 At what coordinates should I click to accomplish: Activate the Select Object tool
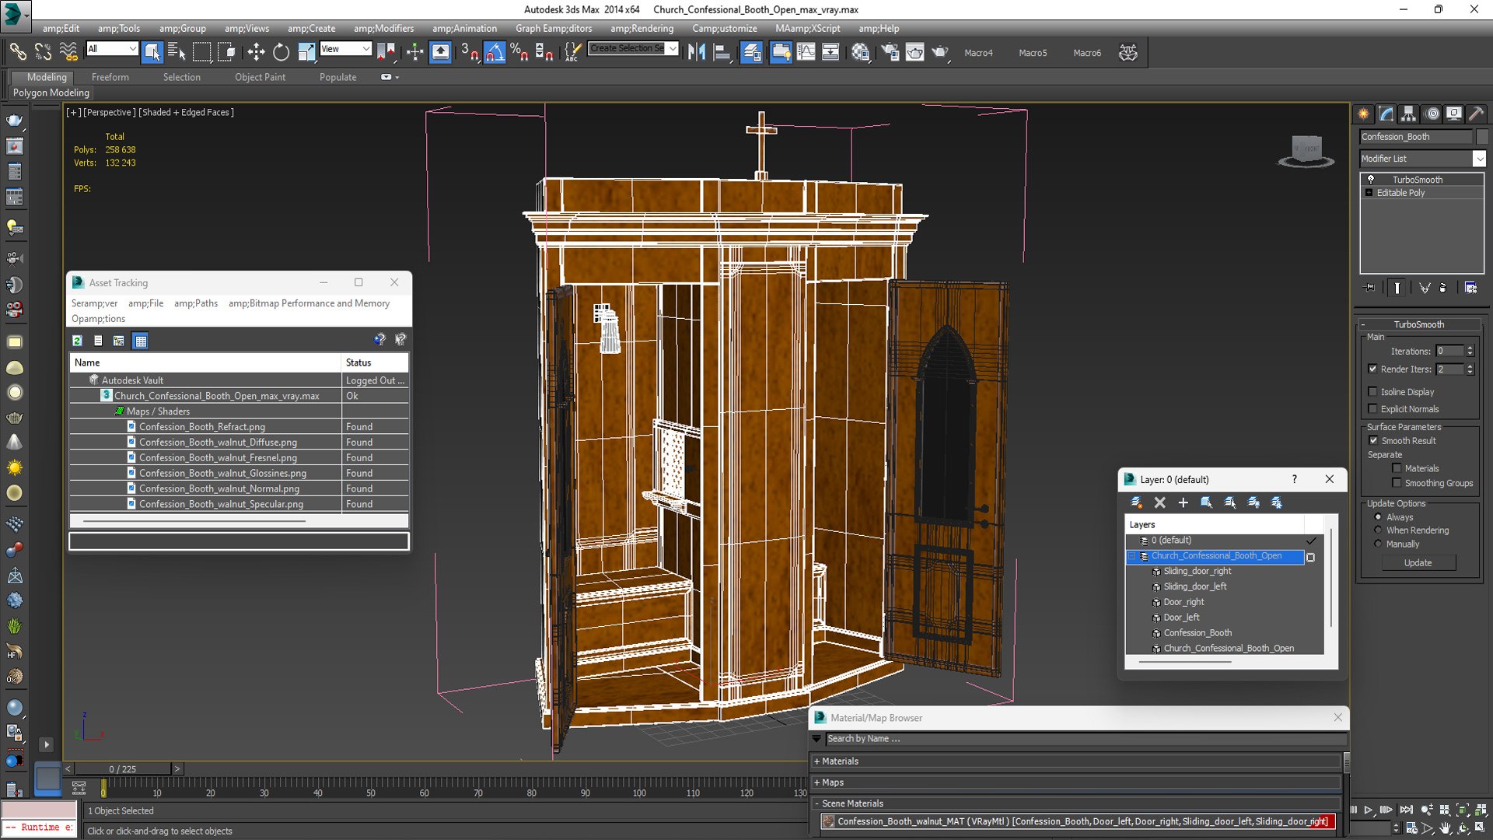[x=152, y=52]
